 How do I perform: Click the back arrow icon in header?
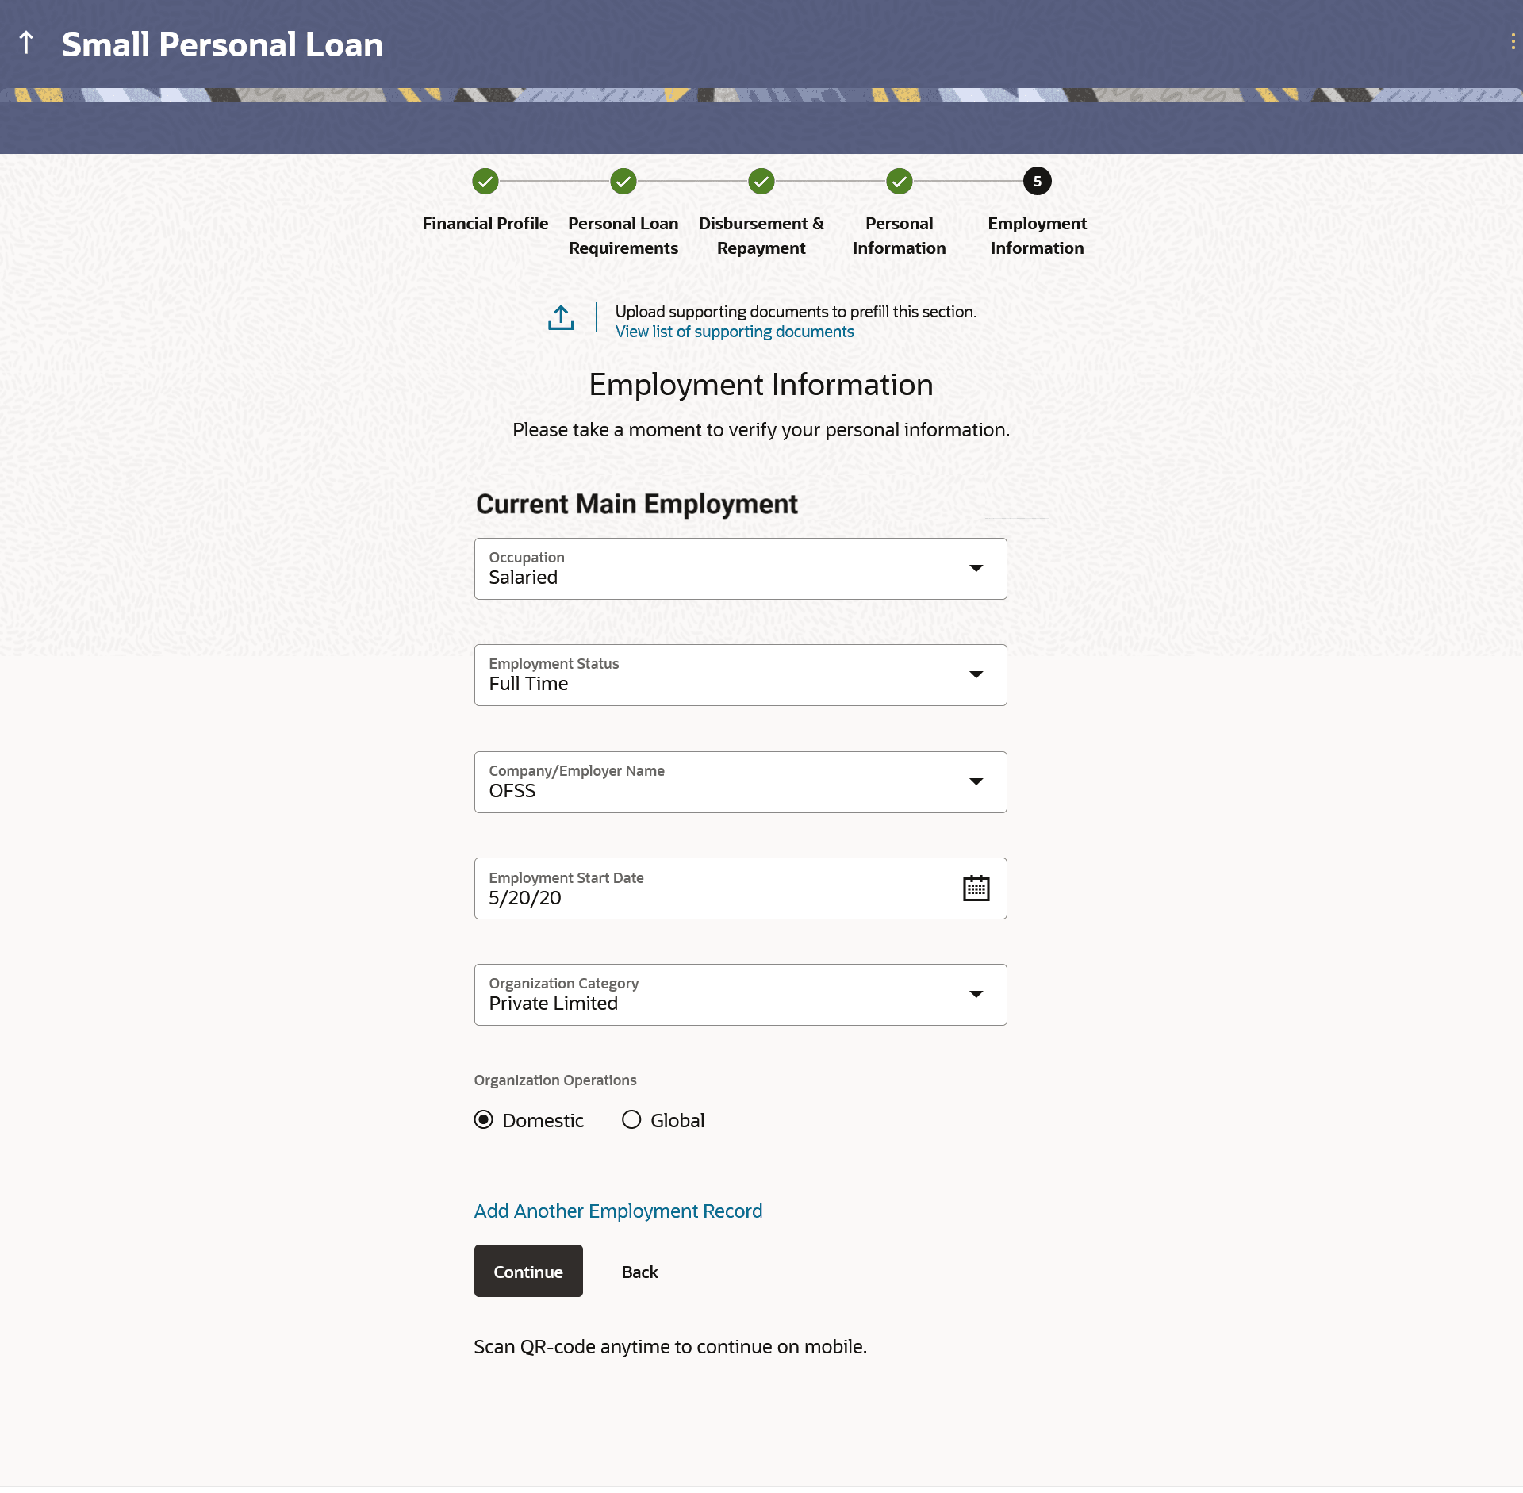pos(26,44)
